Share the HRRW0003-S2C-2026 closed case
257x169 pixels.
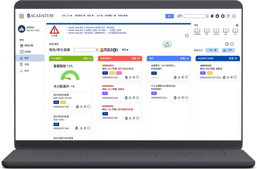231,77
